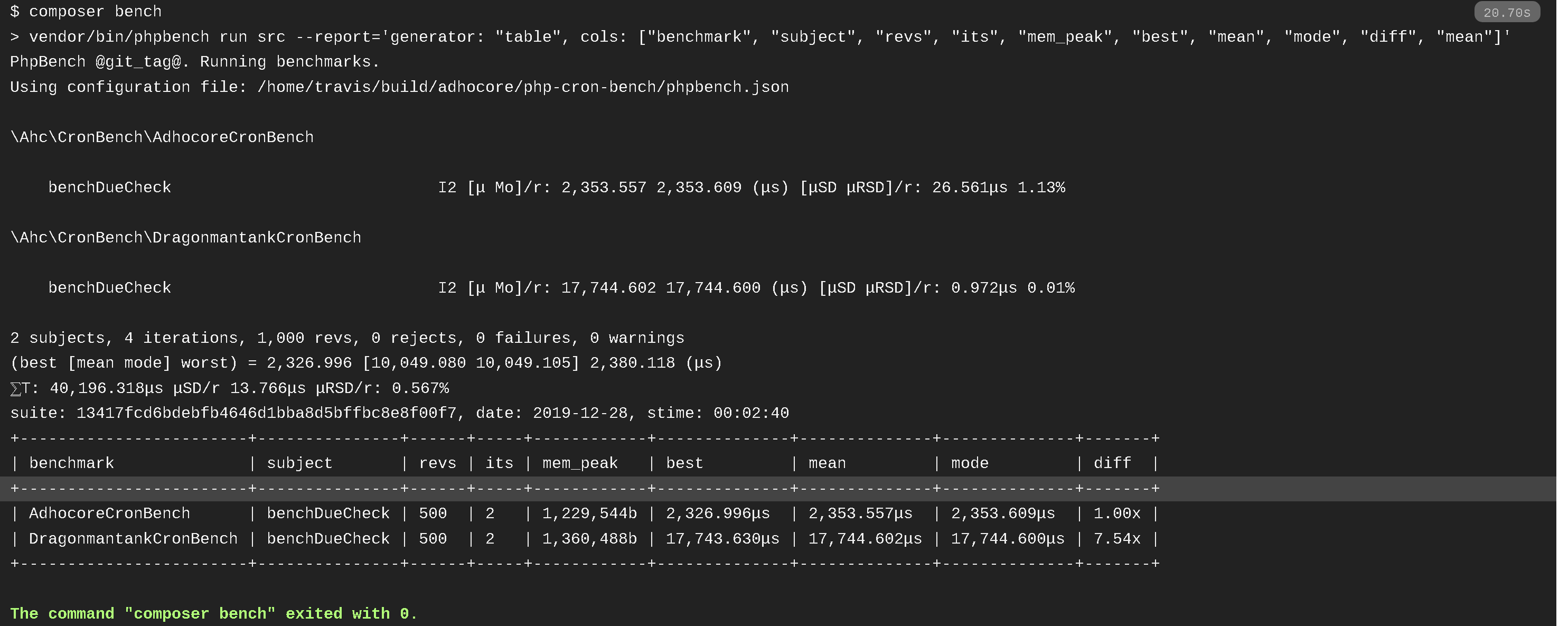This screenshot has height=626, width=1559.
Task: Click the \Ahc\CronBench\AdhocoreCronBench heading line
Action: 162,138
